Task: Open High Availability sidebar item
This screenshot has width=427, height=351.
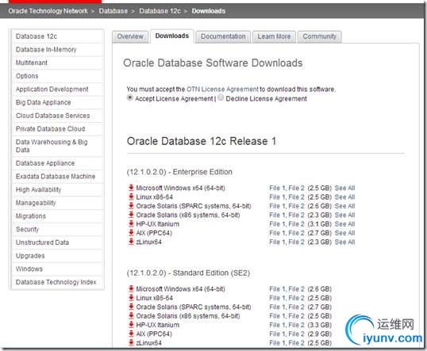Action: pos(57,190)
